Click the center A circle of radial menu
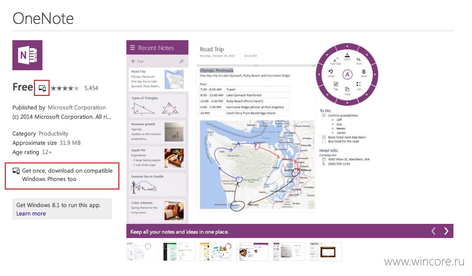The width and height of the screenshot is (472, 276). [347, 74]
